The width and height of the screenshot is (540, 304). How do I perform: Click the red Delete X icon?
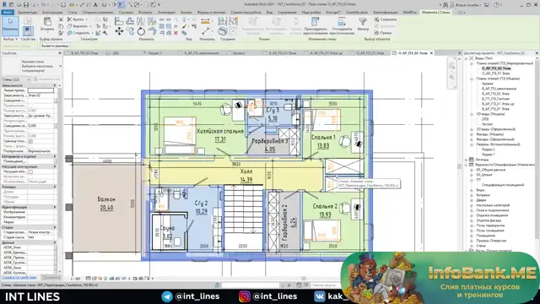[175, 33]
